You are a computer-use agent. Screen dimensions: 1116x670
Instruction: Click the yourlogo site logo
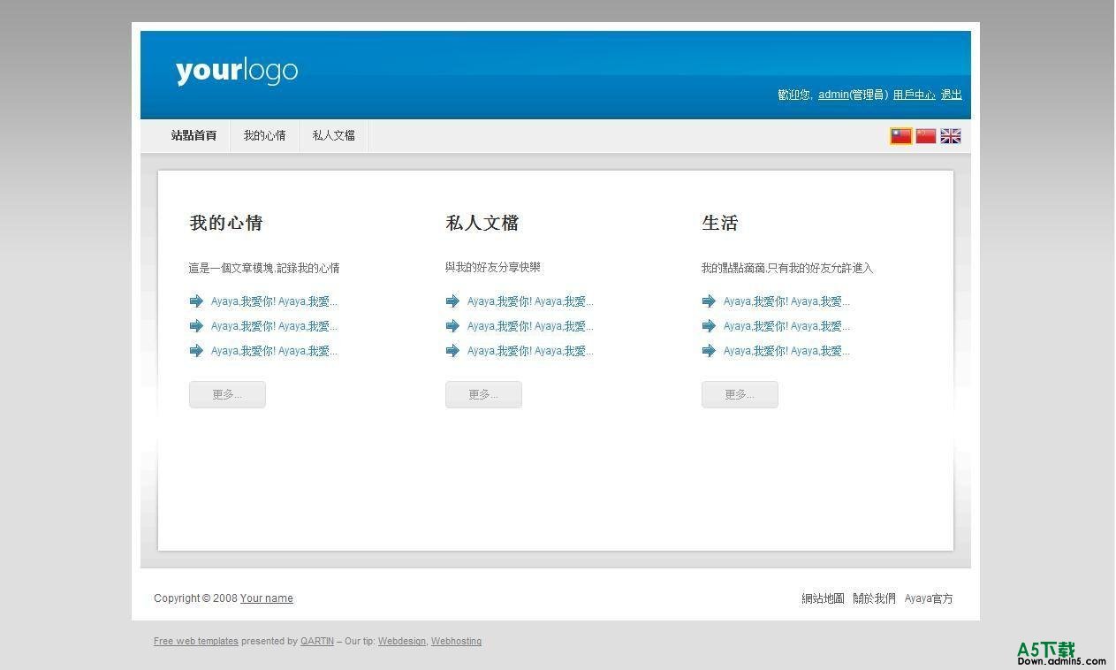[x=237, y=71]
